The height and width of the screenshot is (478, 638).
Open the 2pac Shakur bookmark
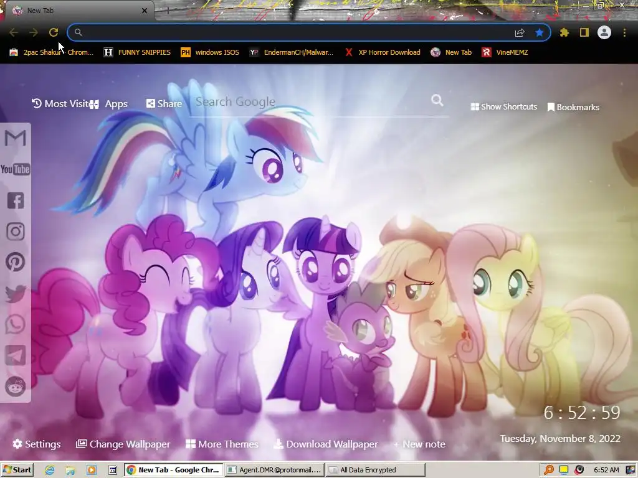point(51,52)
